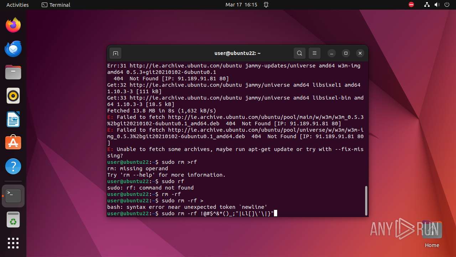Open the Help application
456x257 pixels.
[x=13, y=166]
